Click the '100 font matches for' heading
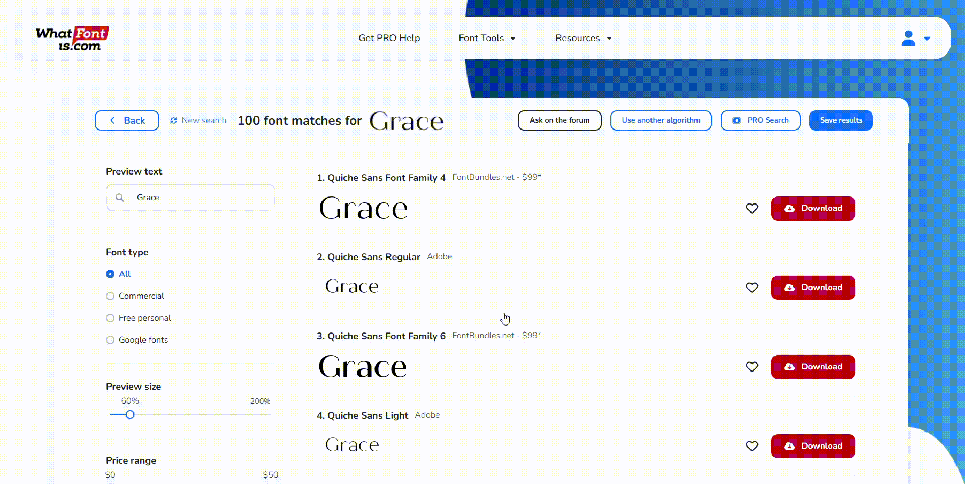The height and width of the screenshot is (484, 965). click(300, 120)
